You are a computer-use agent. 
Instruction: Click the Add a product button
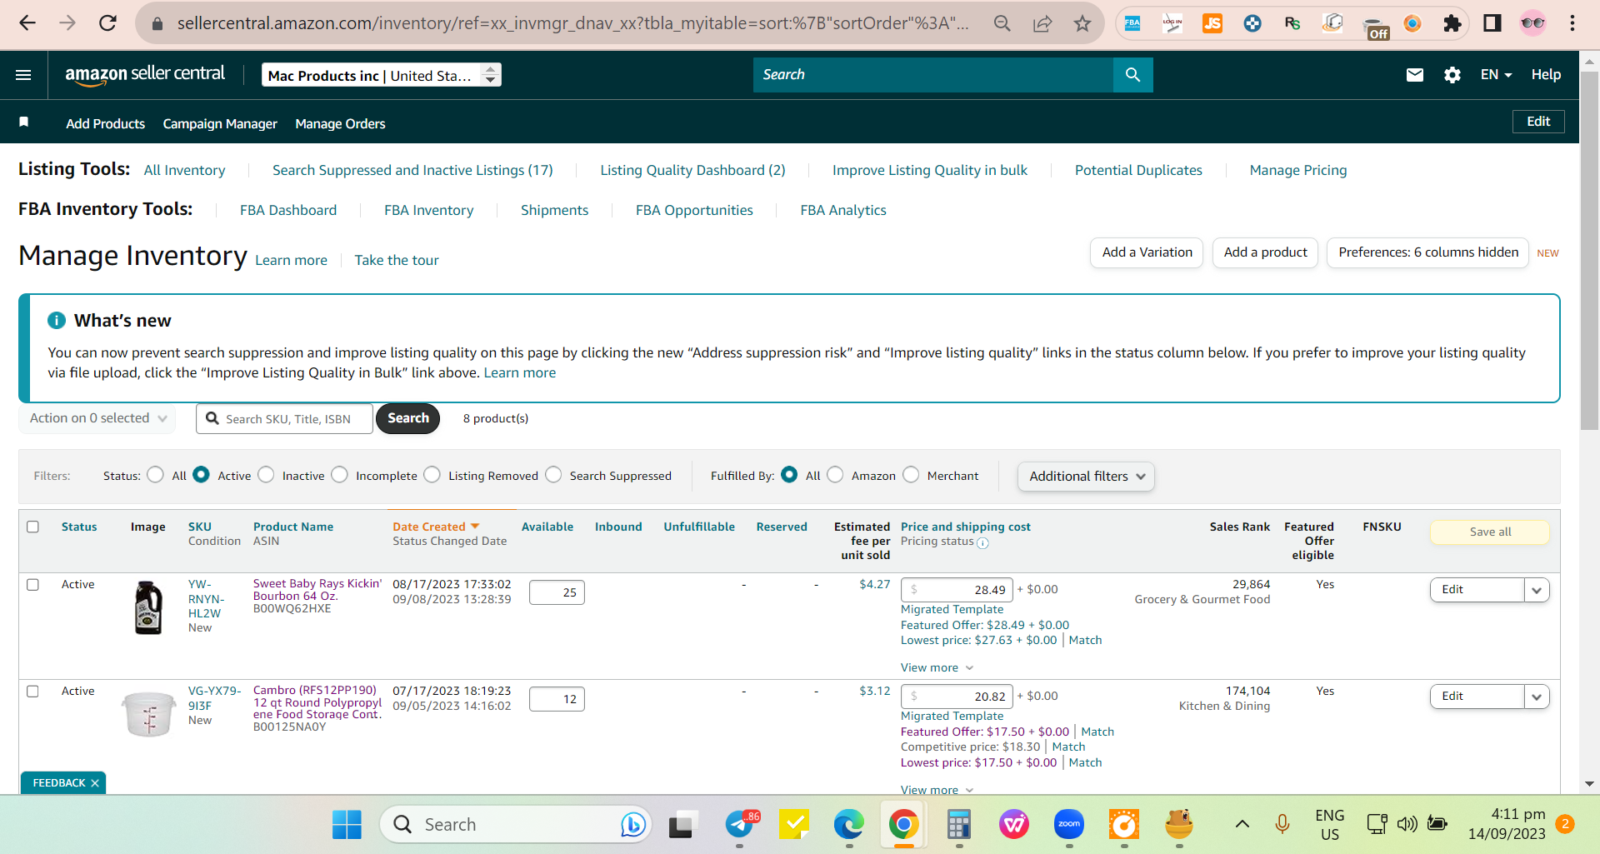click(1265, 252)
